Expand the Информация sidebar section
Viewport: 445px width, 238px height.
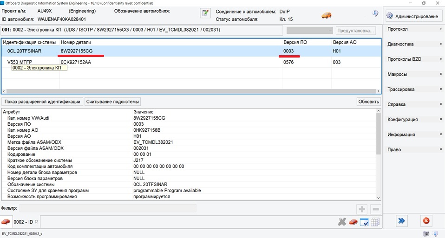[414, 134]
